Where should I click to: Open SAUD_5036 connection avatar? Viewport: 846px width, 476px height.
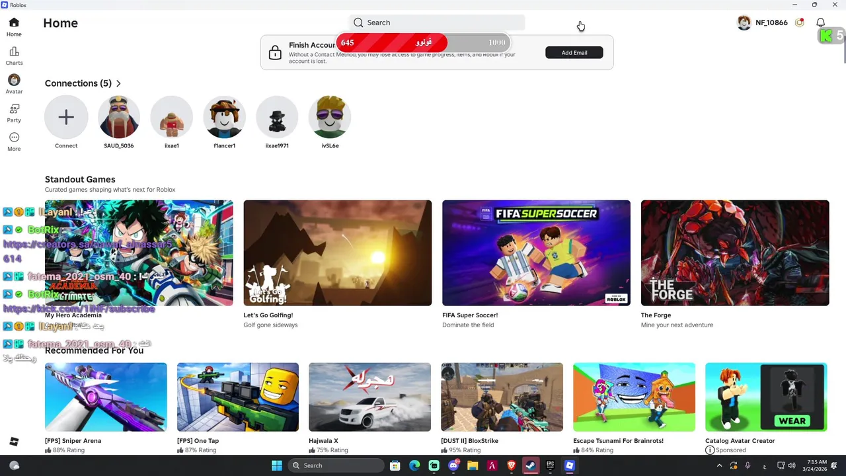click(119, 117)
